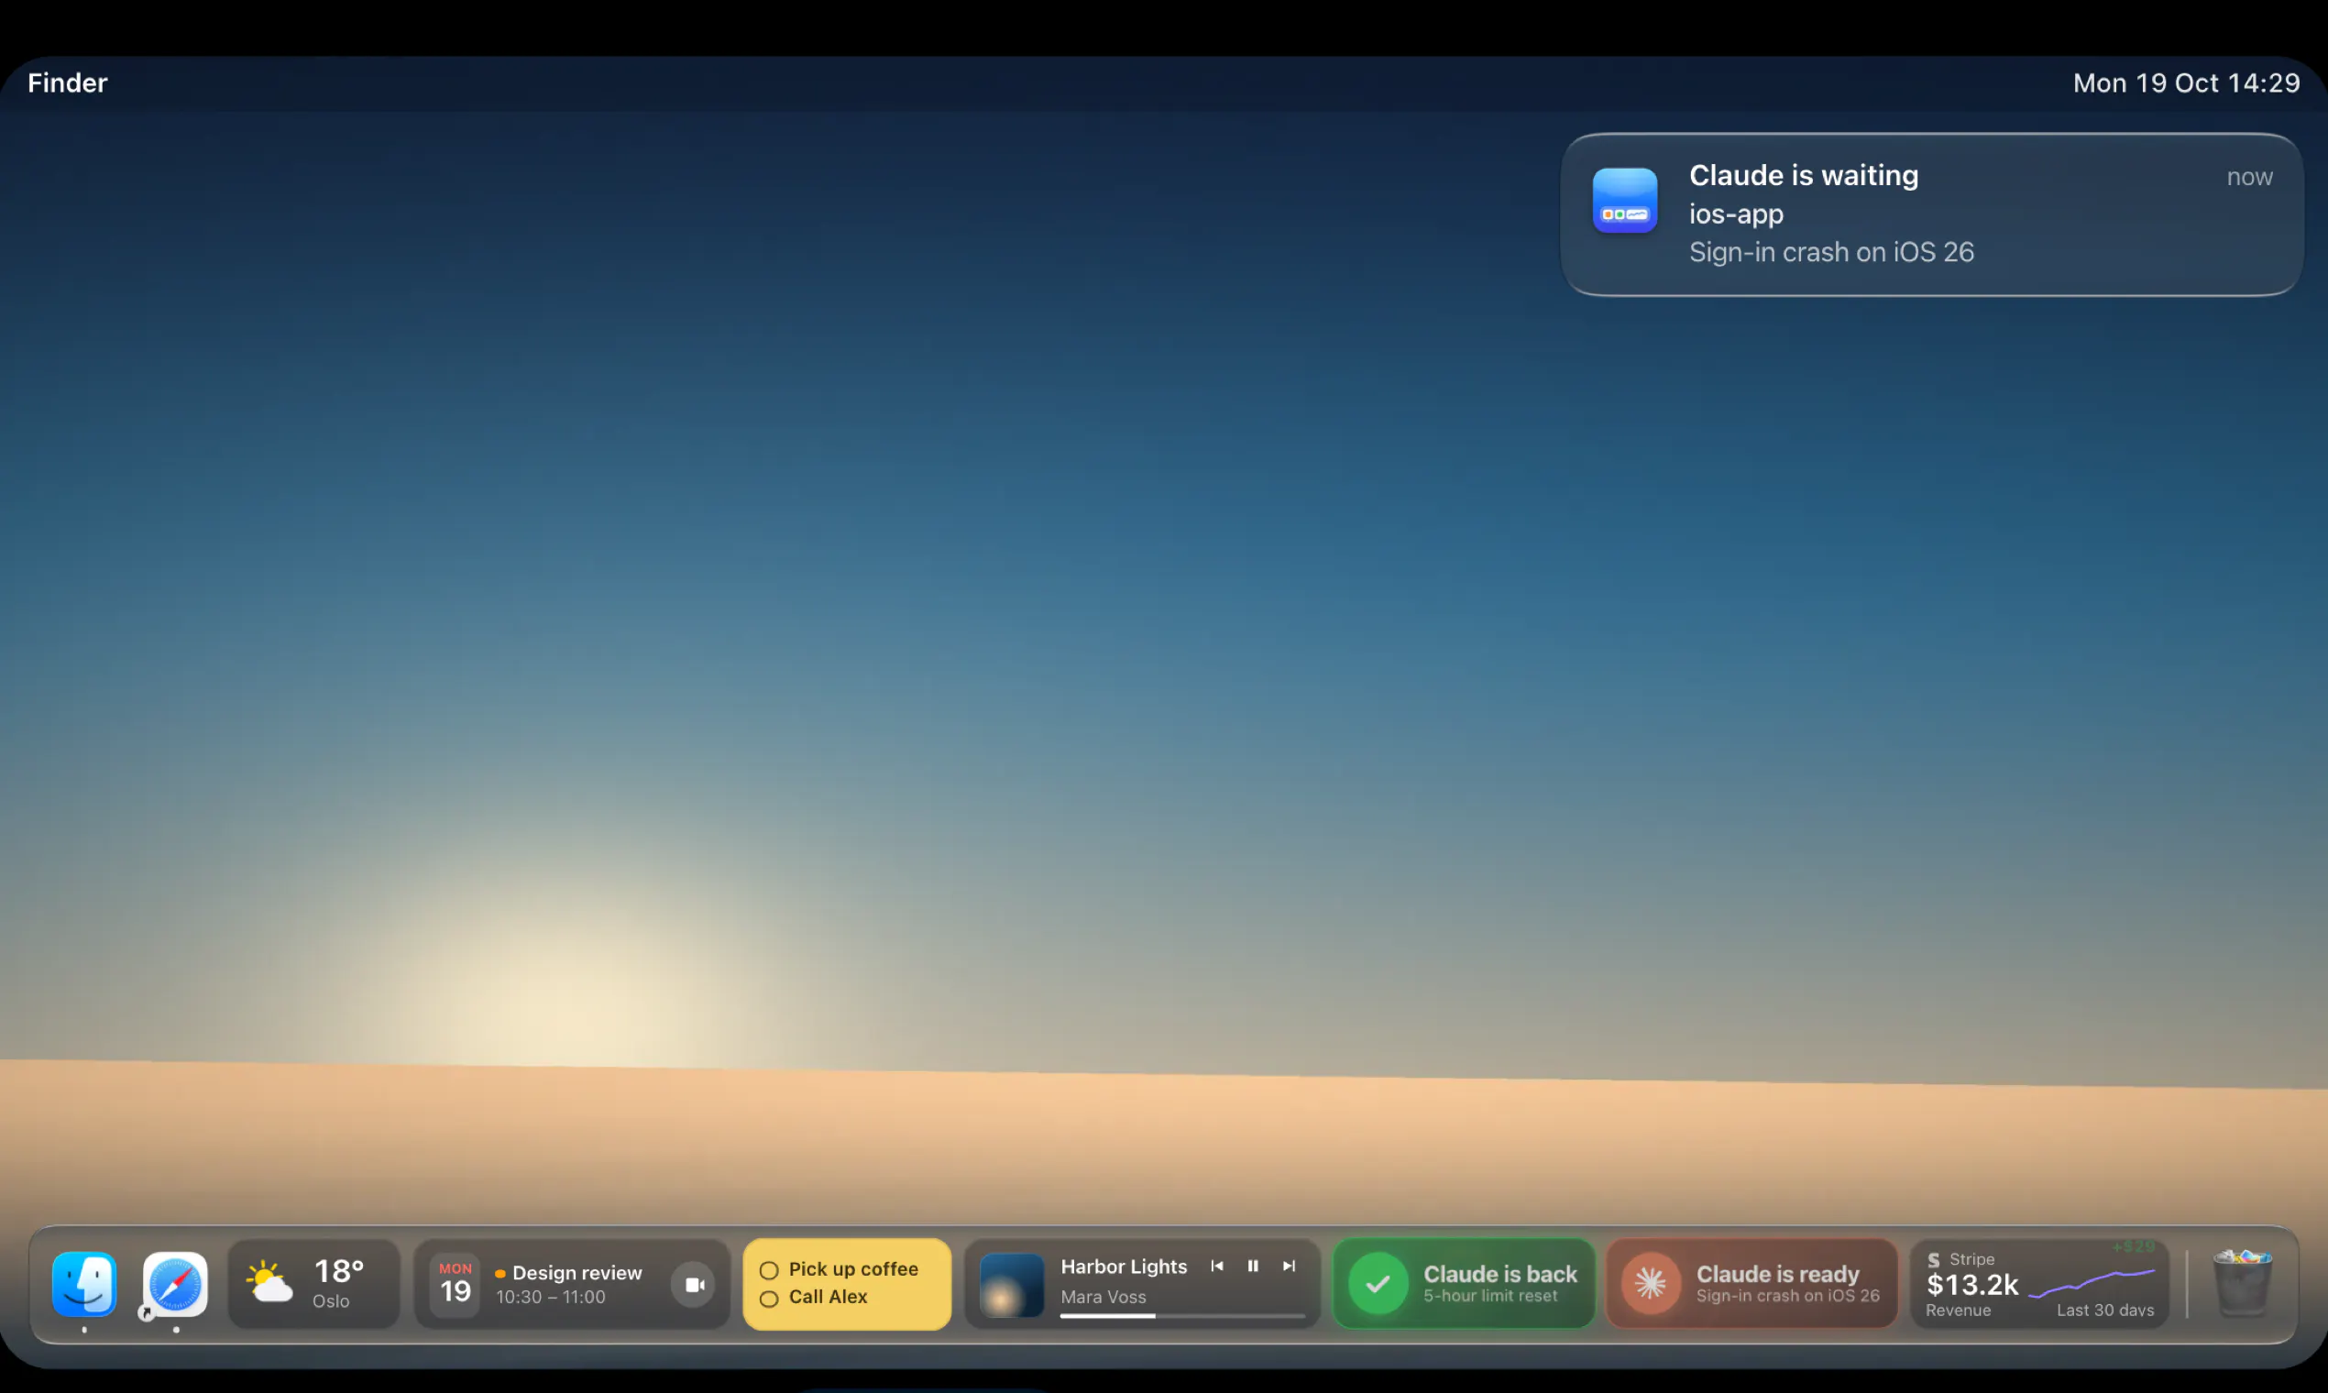
Task: Open the Claude is back widget
Action: pyautogui.click(x=1464, y=1283)
